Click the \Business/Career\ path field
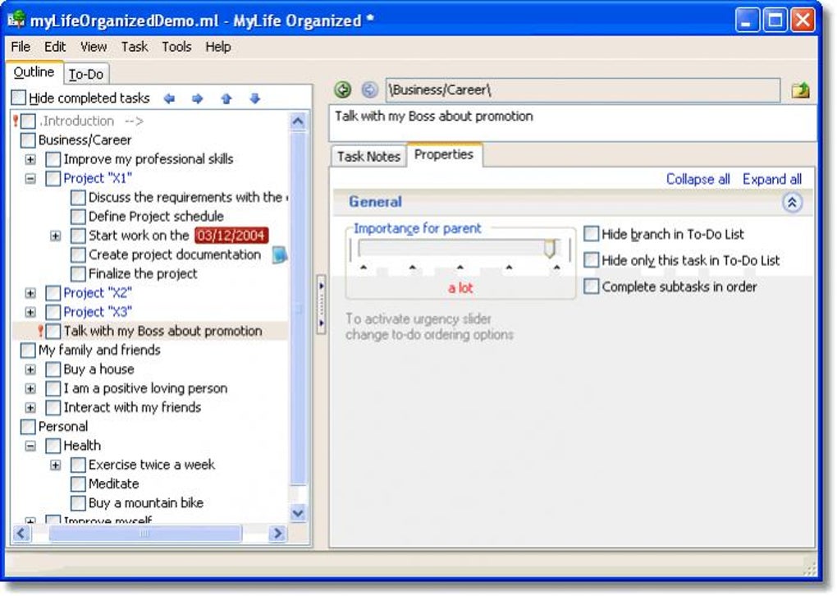837x596 pixels. [x=583, y=90]
